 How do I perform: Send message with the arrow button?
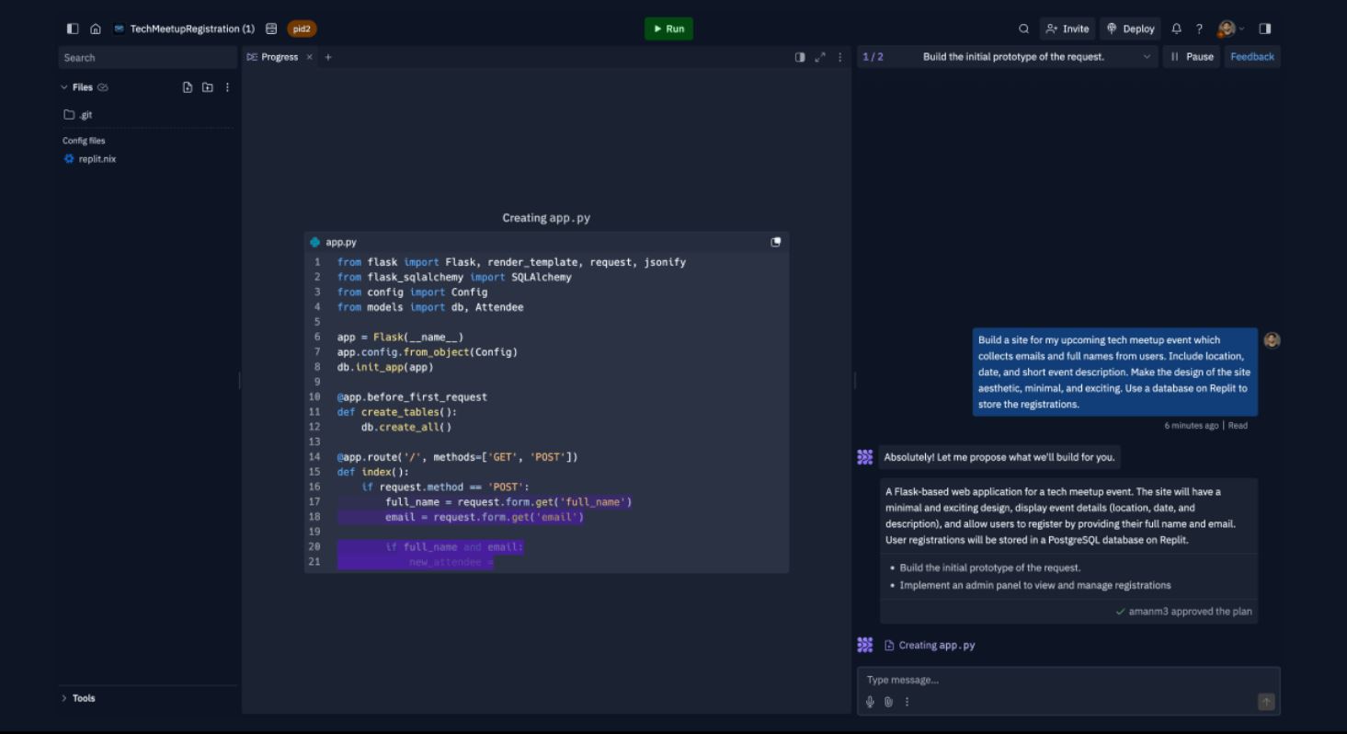pyautogui.click(x=1266, y=702)
